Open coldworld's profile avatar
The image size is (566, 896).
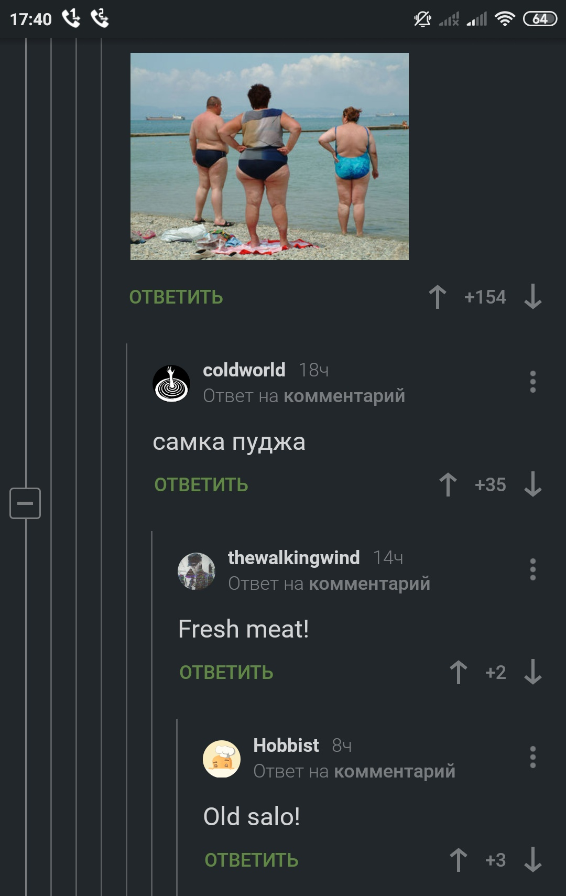pos(171,384)
